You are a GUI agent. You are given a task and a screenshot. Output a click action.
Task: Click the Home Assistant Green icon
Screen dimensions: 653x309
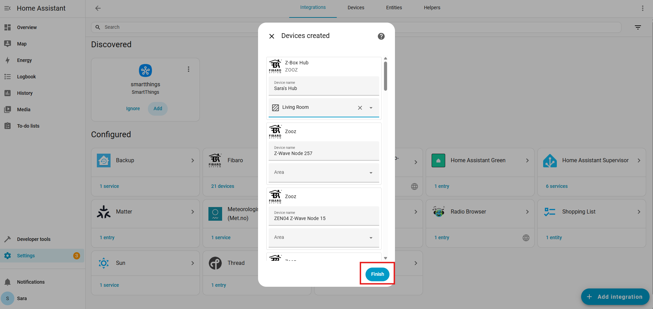(438, 160)
